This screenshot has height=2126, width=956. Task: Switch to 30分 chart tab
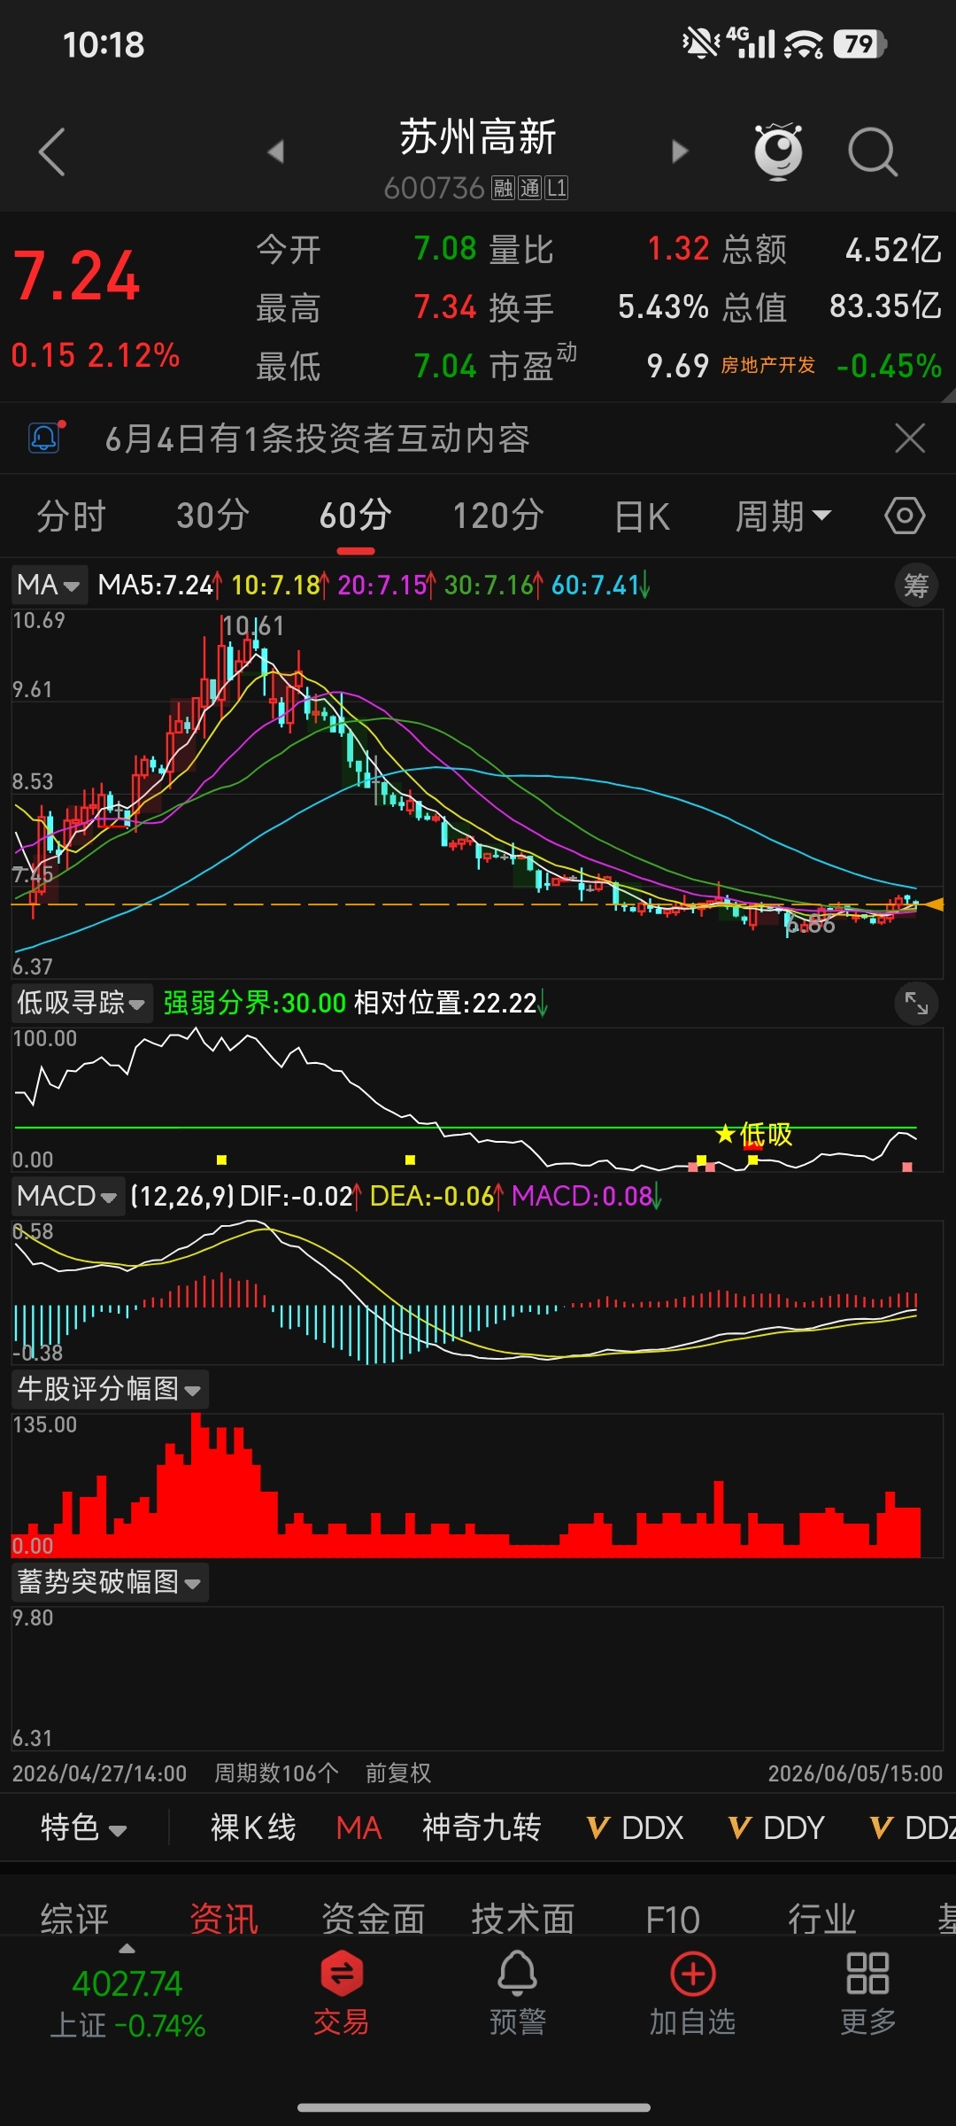(x=212, y=516)
